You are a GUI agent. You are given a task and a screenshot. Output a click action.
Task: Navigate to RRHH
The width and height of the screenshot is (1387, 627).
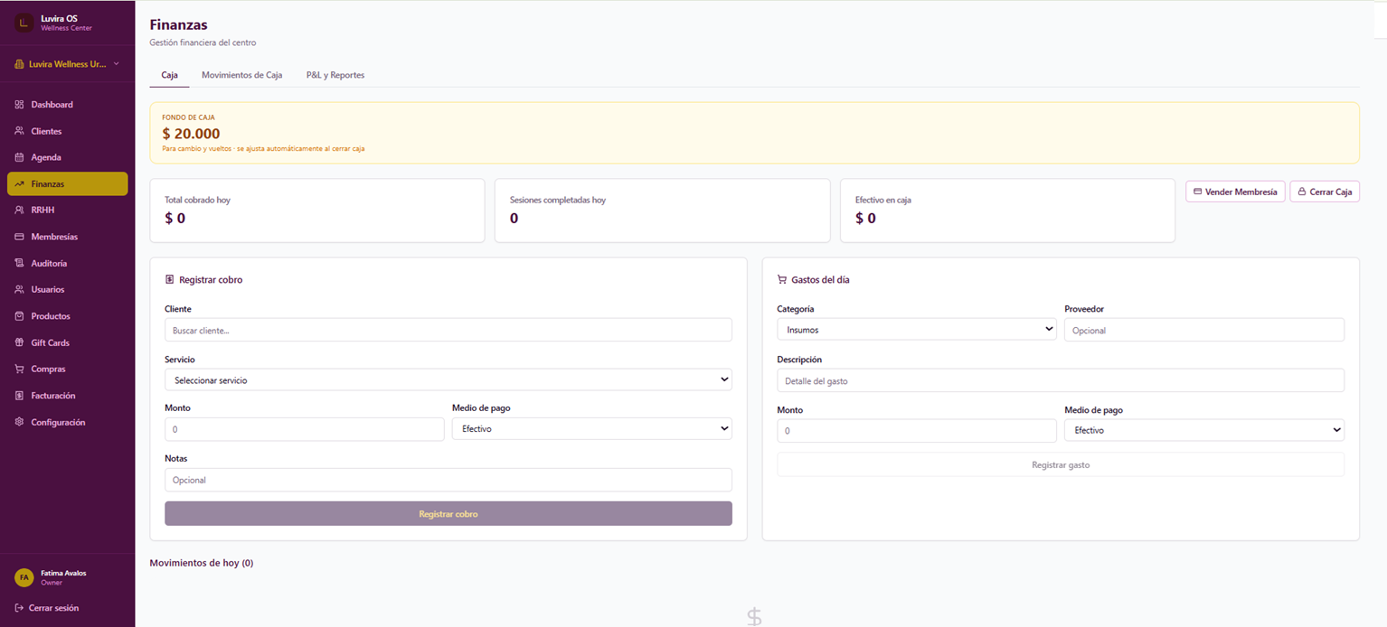tap(67, 210)
